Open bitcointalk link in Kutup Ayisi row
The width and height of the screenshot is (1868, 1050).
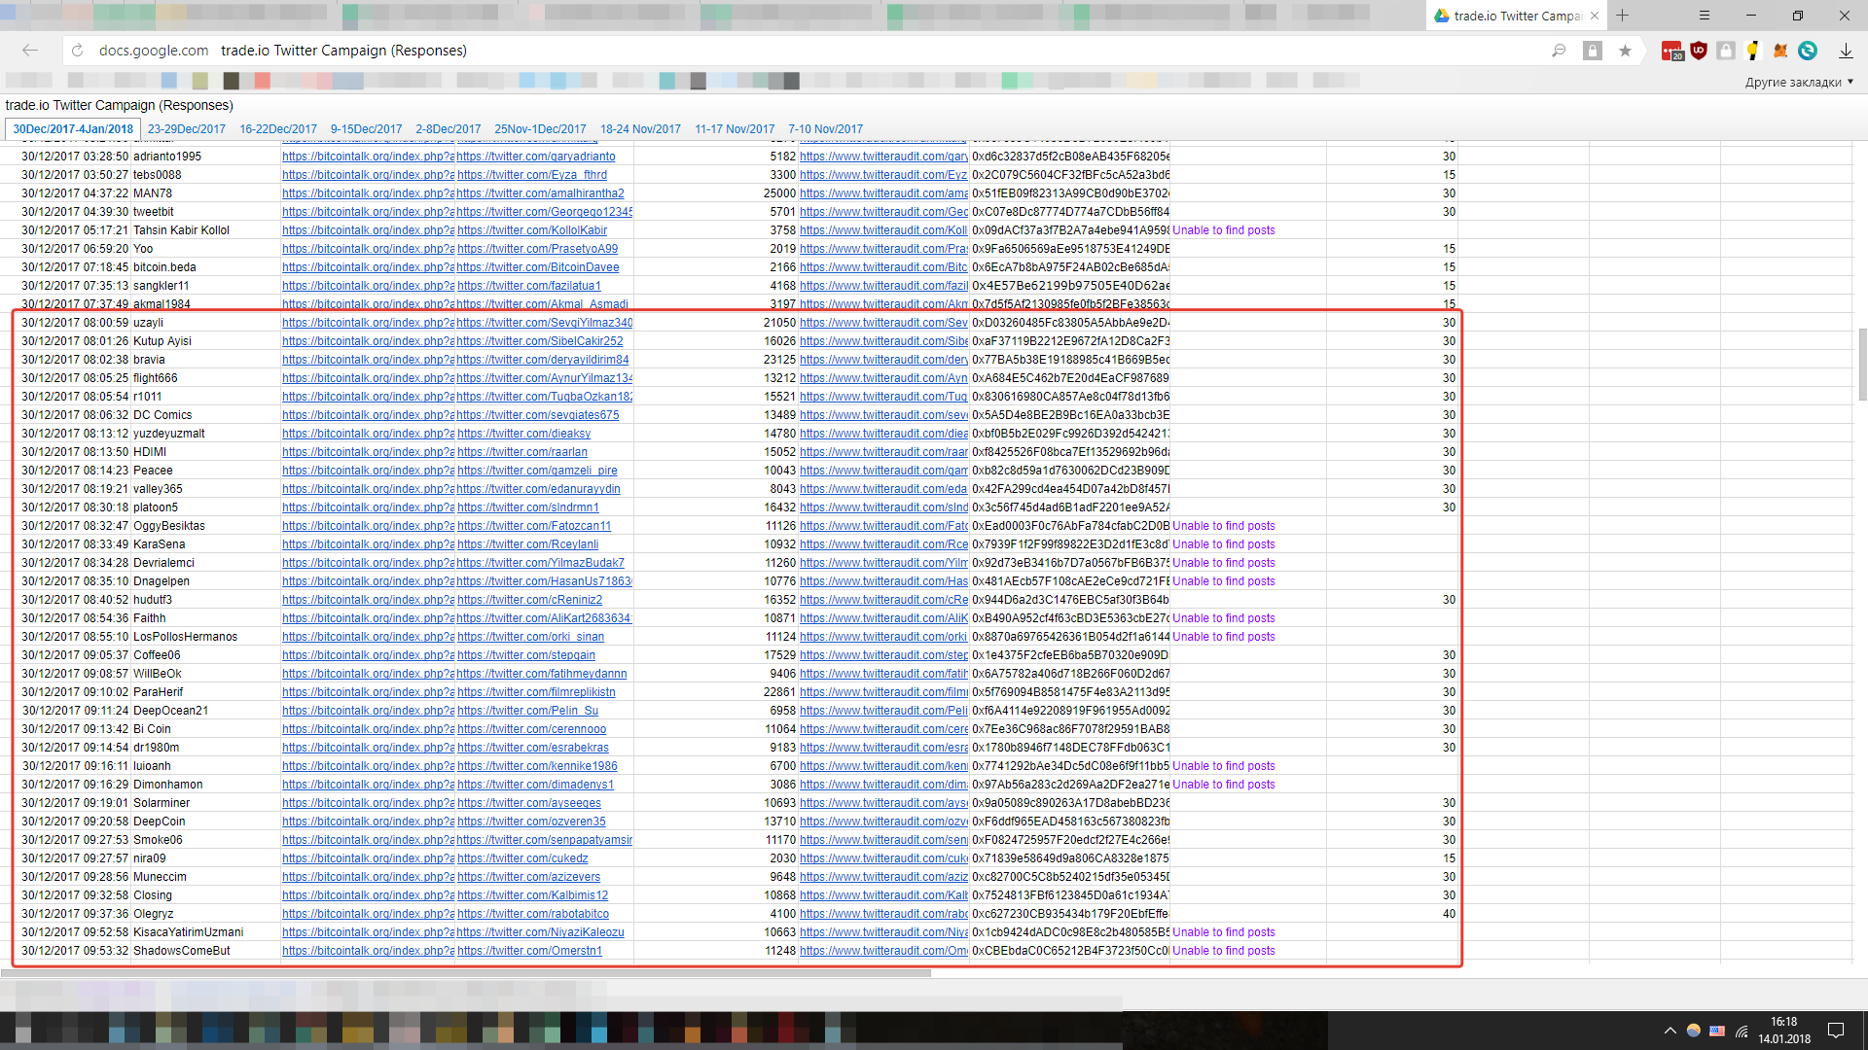[368, 341]
